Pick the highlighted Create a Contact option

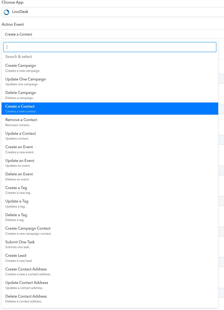110,109
